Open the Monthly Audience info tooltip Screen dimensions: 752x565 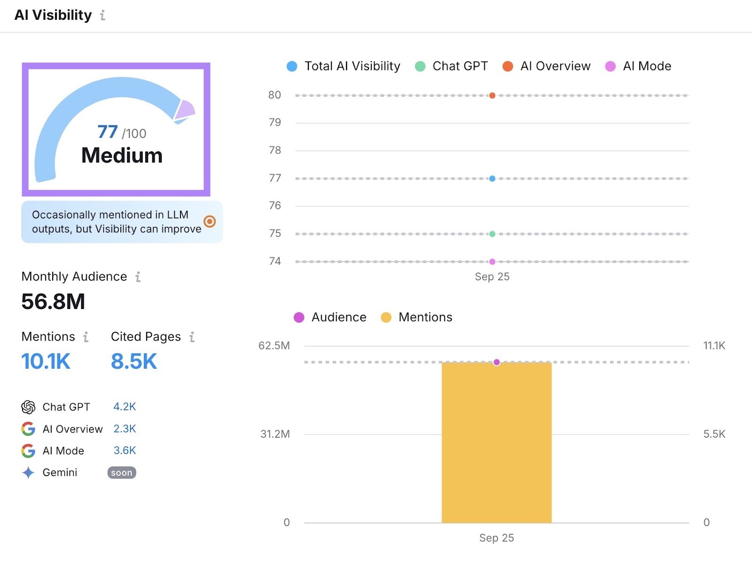(138, 277)
